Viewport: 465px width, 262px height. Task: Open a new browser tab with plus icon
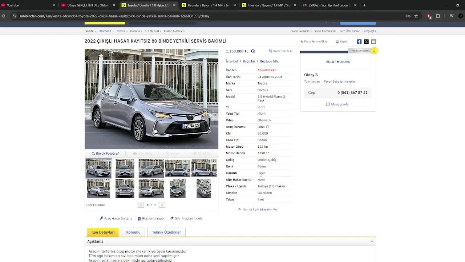[x=364, y=5]
